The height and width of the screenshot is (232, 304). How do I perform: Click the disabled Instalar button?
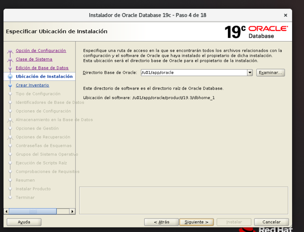coord(234,222)
